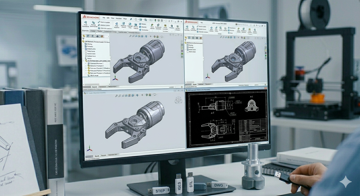
Task: Click title block table in drawing window
Action: click(x=252, y=129)
